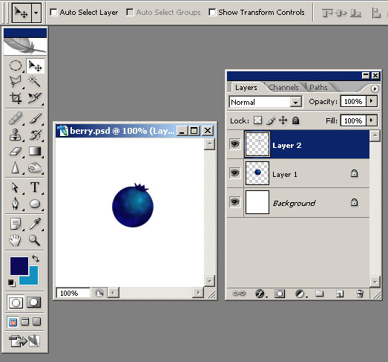Image resolution: width=388 pixels, height=362 pixels.
Task: Open the Layers panel flyout menu
Action: 375,88
